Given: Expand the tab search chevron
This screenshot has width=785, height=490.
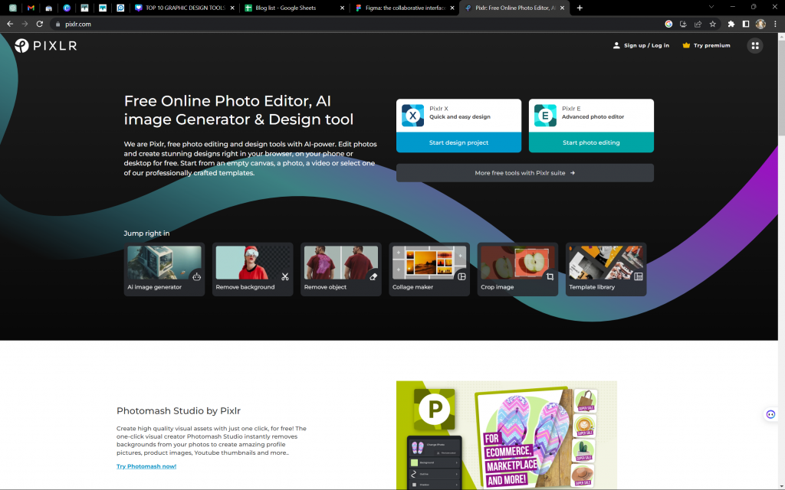Looking at the screenshot, I should tap(711, 7).
